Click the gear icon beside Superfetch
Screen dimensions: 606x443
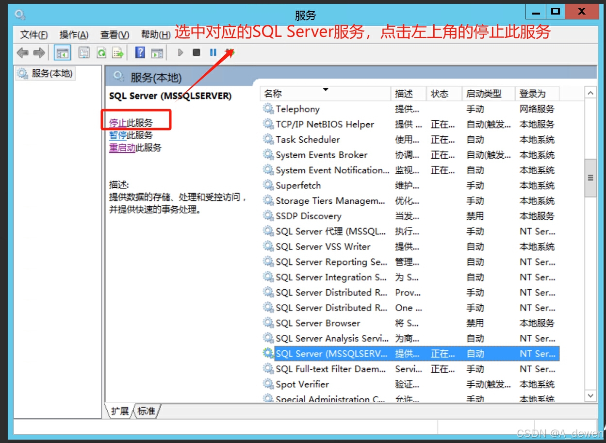point(268,185)
